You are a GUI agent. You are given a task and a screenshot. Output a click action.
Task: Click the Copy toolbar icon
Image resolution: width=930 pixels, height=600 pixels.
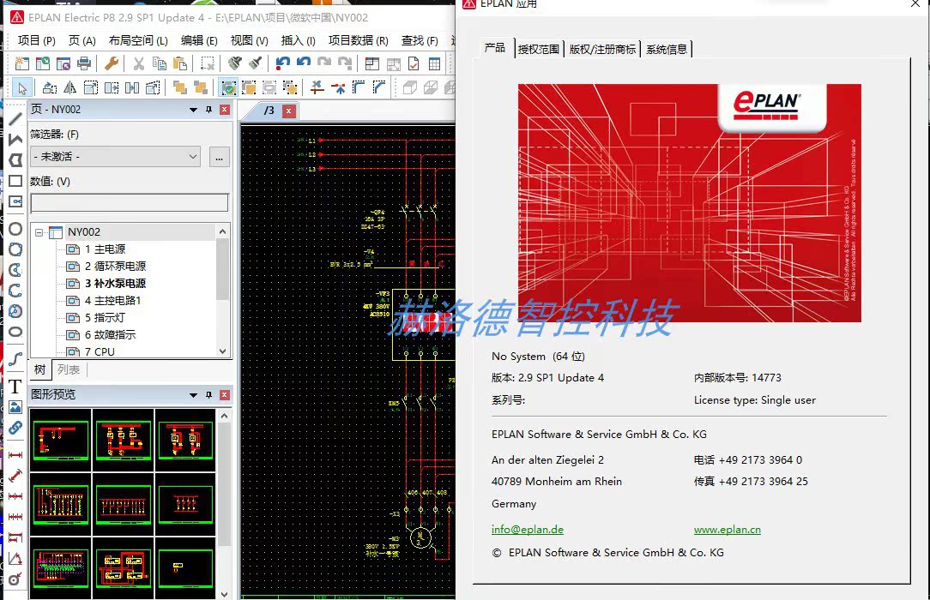[x=160, y=63]
